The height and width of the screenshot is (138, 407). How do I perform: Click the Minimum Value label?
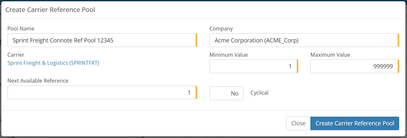[229, 55]
